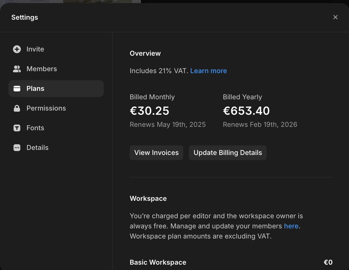
Task: Go to the Members settings label
Action: [x=42, y=69]
